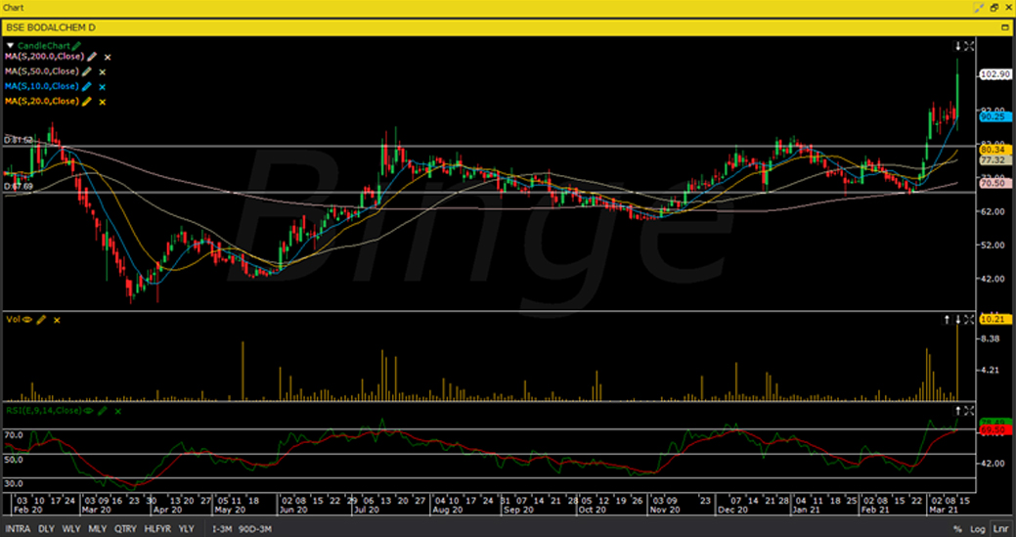This screenshot has width=1016, height=537.
Task: Click the 102.90 last price label
Action: (994, 74)
